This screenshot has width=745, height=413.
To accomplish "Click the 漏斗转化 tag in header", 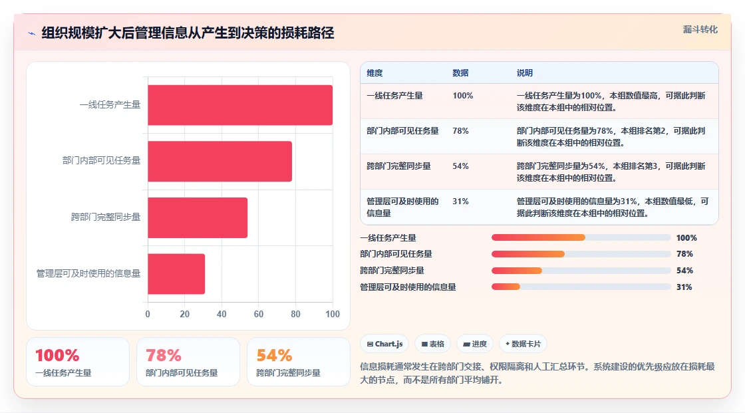I will tap(700, 29).
